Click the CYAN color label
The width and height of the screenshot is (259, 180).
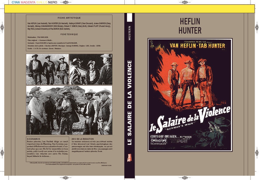pos(16,2)
